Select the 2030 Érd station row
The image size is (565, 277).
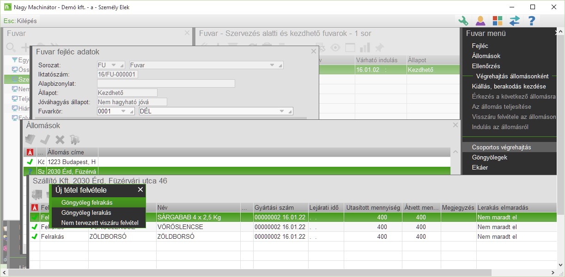point(237,171)
